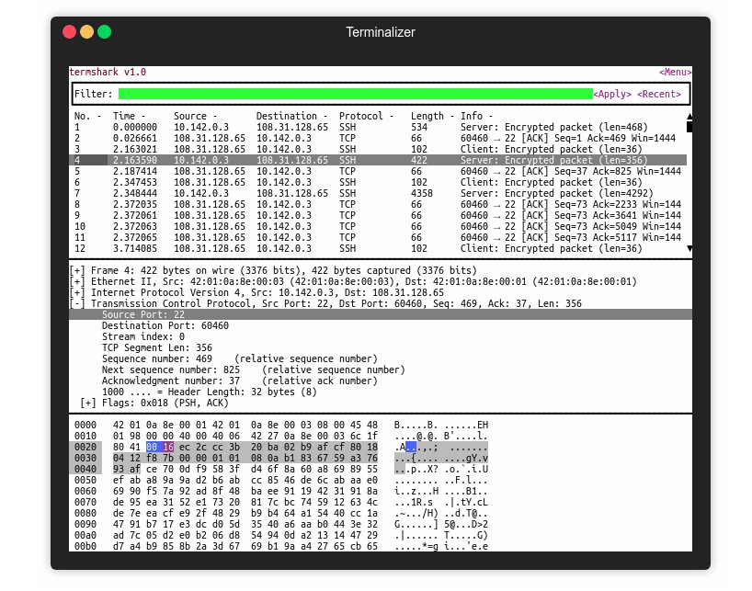Open the termshark Menu button
Image resolution: width=752 pixels, height=591 pixels.
coord(676,72)
